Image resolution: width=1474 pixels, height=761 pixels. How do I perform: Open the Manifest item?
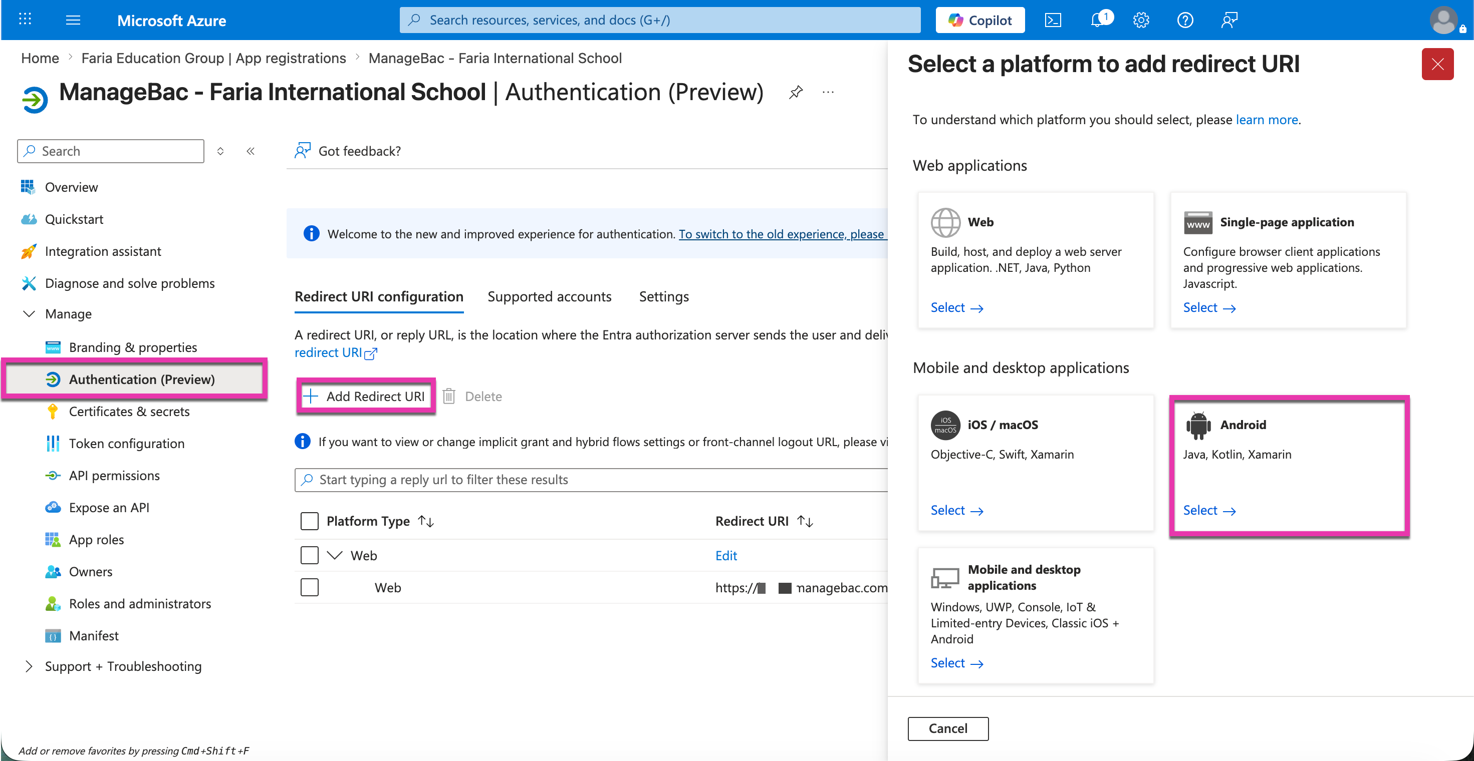coord(94,635)
